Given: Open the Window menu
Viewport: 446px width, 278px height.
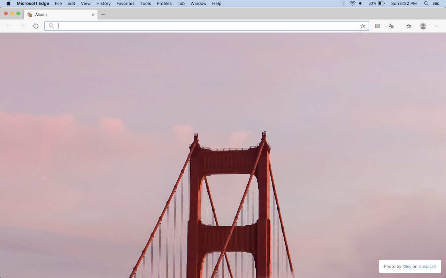Looking at the screenshot, I should pyautogui.click(x=198, y=3).
